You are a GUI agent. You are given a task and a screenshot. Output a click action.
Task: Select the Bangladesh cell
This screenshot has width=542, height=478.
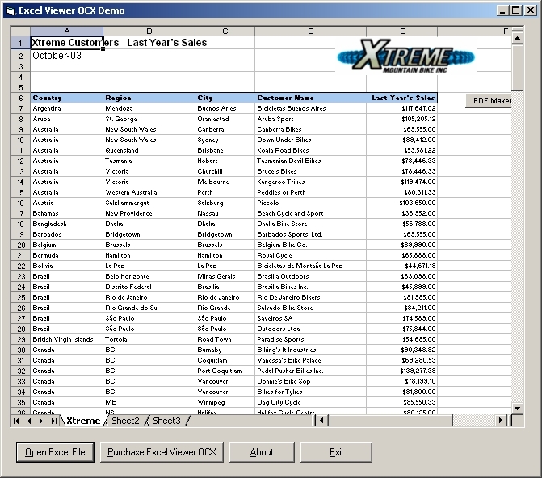point(67,224)
